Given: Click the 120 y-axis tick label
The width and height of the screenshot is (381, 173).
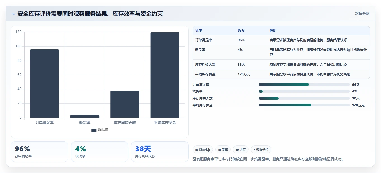Looking at the screenshot, I should coord(18,32).
